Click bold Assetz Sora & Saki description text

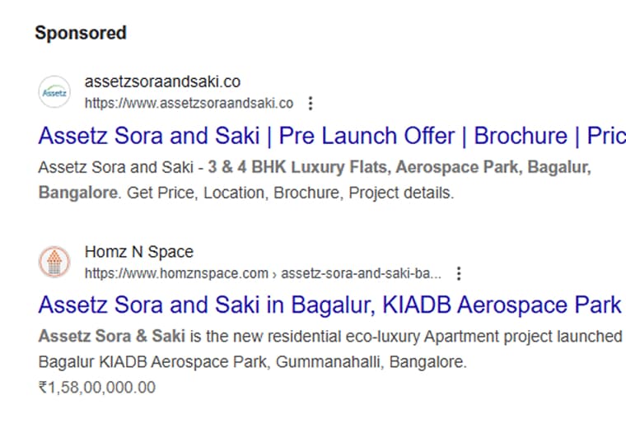click(x=112, y=337)
